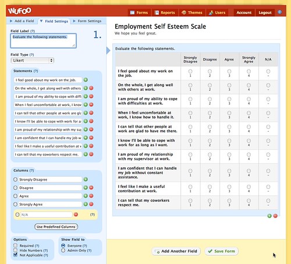291x264 pixels.
Task: Add statement after 'I feel good about my work'
Action: click(x=86, y=80)
